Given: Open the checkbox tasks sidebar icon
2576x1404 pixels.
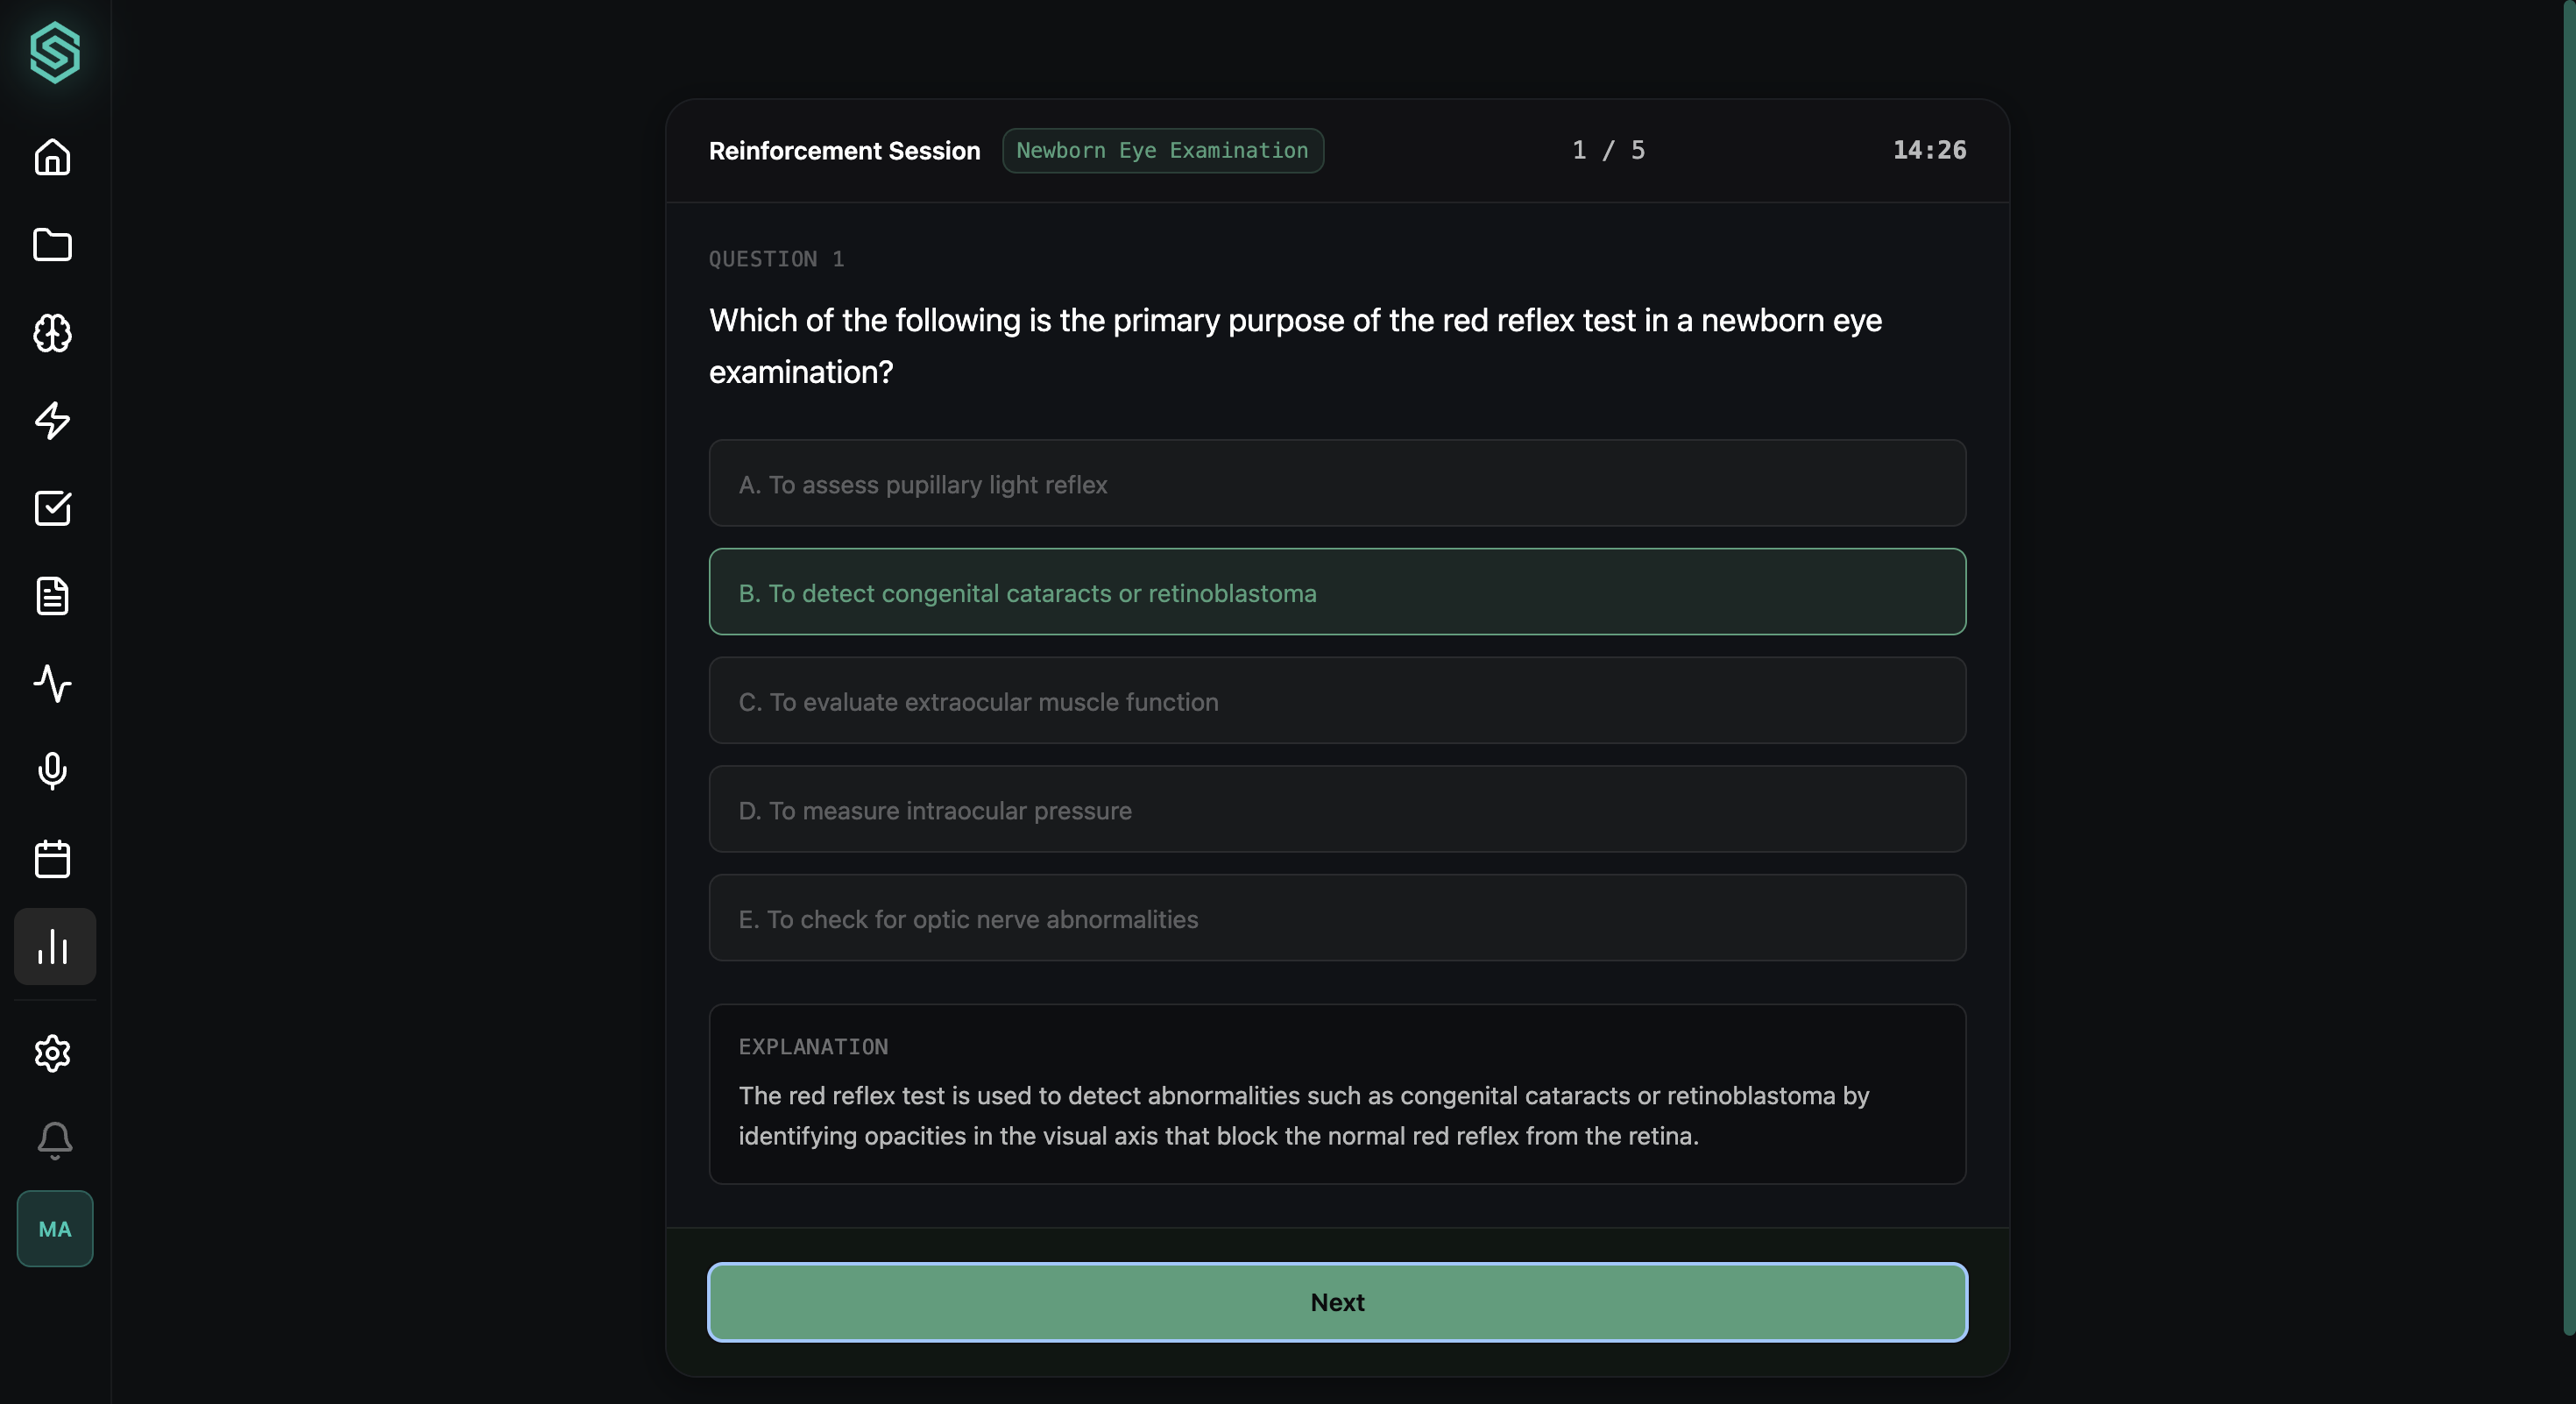Looking at the screenshot, I should click(53, 508).
